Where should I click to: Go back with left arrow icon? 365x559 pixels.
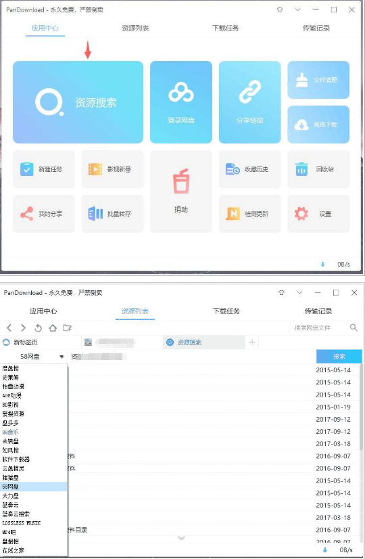pos(9,328)
